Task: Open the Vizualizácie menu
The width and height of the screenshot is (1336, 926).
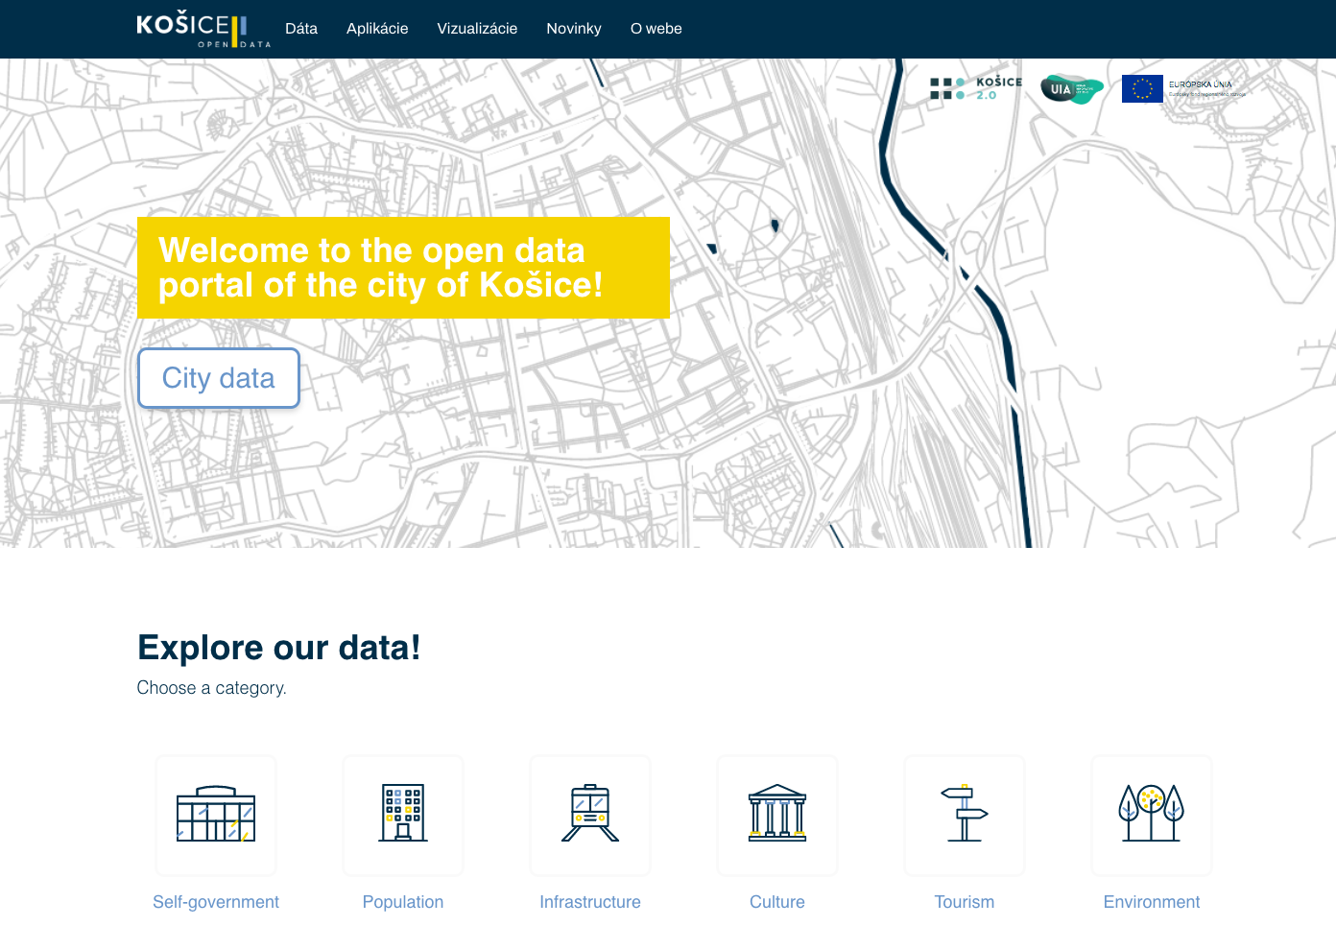Action: (x=477, y=29)
